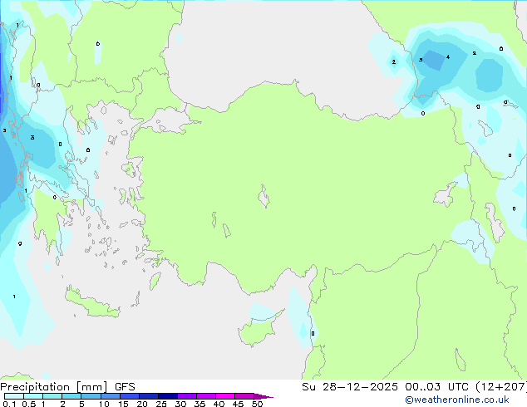Pick the legend swatch between 5 and 10

[x=91, y=396]
